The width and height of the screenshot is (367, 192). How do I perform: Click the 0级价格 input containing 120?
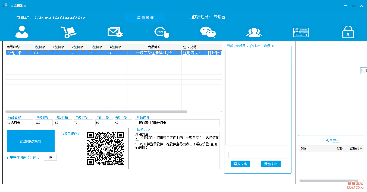pyautogui.click(x=44, y=123)
